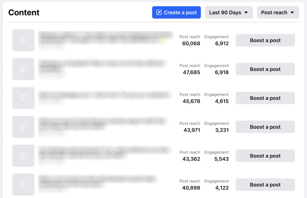Select the Content section heading

tap(24, 13)
